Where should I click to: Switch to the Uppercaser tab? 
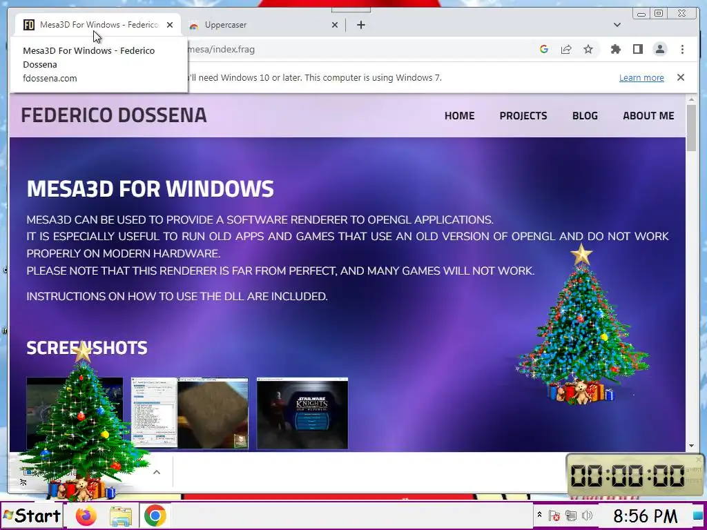click(x=262, y=25)
